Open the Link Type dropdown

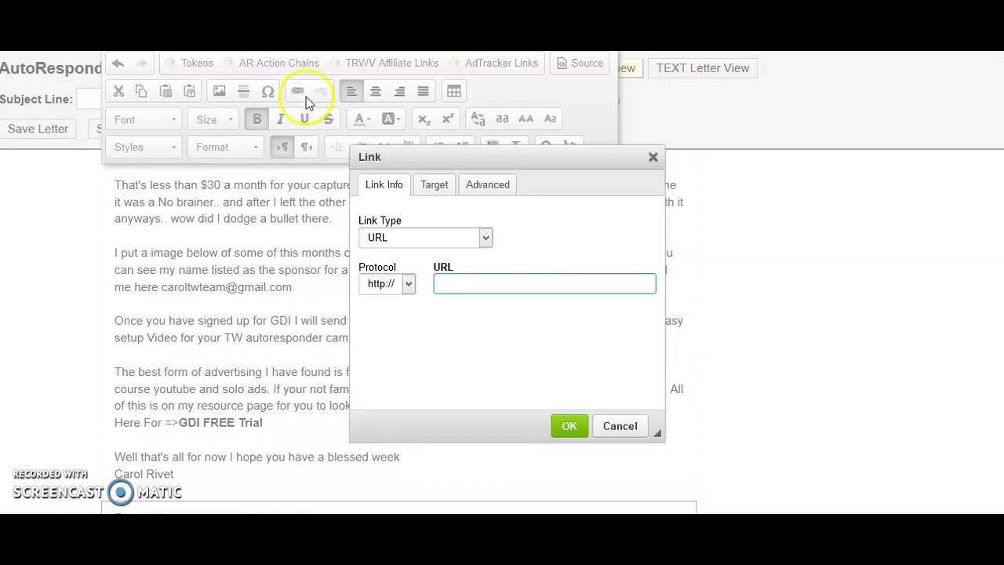click(425, 238)
